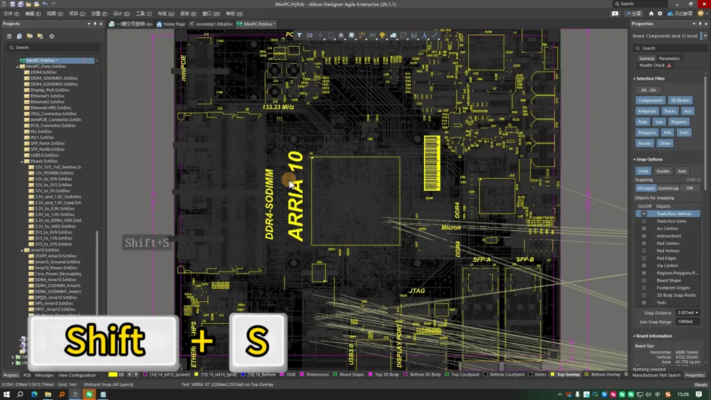Click save icon in Projects panel toolbar
Image resolution: width=711 pixels, height=400 pixels.
(9, 36)
